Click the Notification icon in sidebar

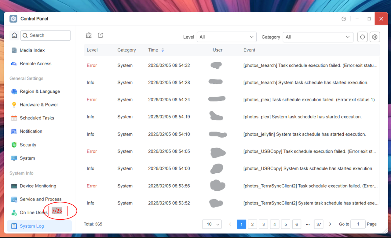click(x=14, y=132)
